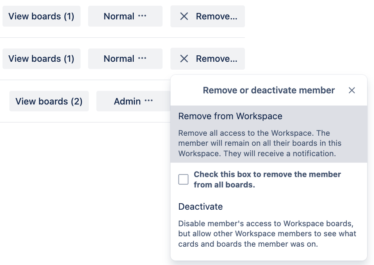Open the second member's Normal role dropdown

click(125, 59)
